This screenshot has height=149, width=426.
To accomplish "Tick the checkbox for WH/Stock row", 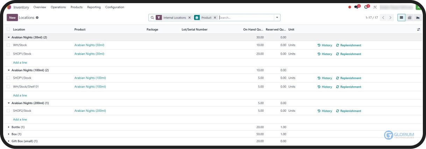I will coord(8,45).
